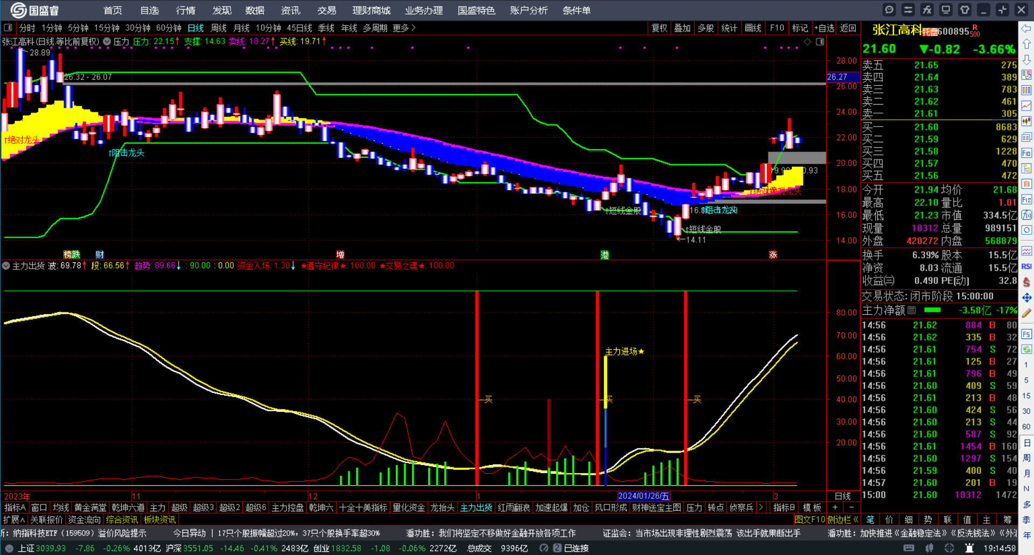This screenshot has width=1034, height=555.
Task: Click the 日线 period label below chart
Action: [843, 496]
